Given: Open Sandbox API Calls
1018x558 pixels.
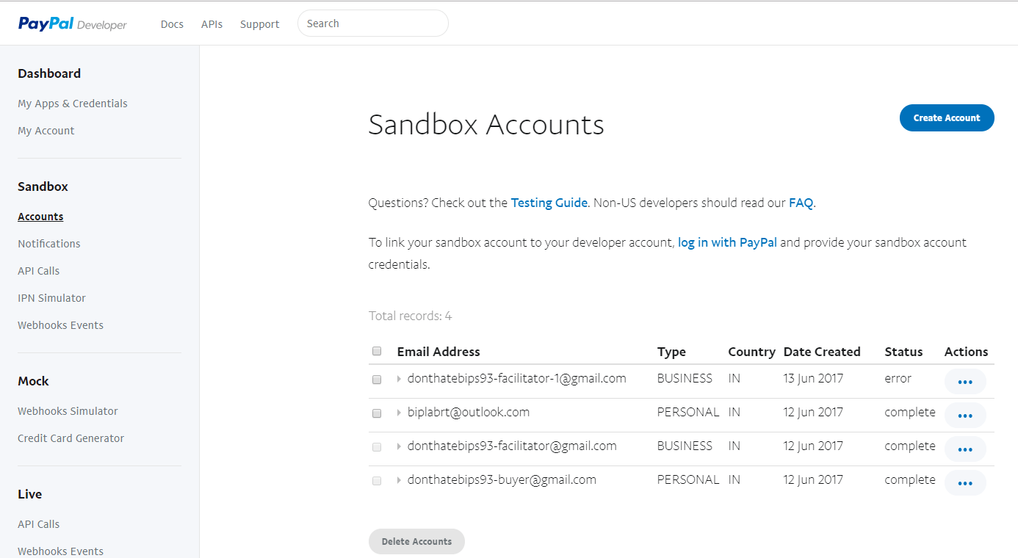Looking at the screenshot, I should (39, 271).
